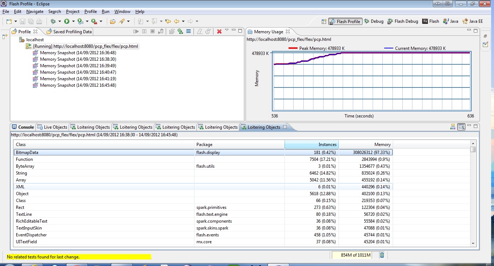Click the Save icon in main toolbar
494x266 pixels.
(22, 21)
